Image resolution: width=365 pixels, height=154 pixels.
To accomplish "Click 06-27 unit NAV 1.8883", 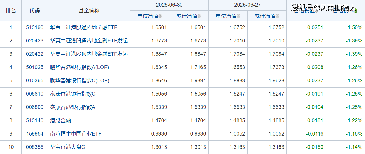I will click(x=237, y=81).
